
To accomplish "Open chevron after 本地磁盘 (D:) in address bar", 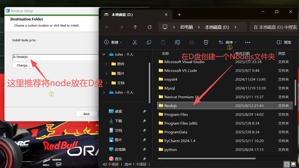I will pos(235,27).
